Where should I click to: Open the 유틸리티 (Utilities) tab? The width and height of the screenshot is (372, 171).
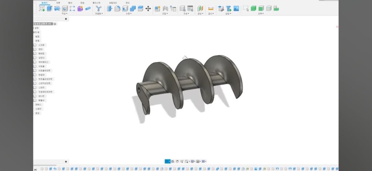pyautogui.click(x=113, y=2)
